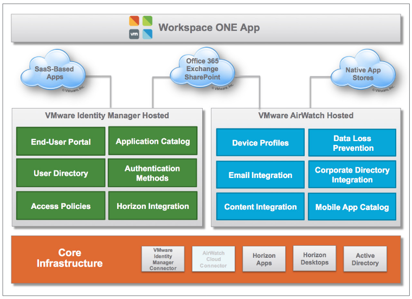This screenshot has height=299, width=412.
Task: Open the Access Policies box
Action: pyautogui.click(x=61, y=206)
